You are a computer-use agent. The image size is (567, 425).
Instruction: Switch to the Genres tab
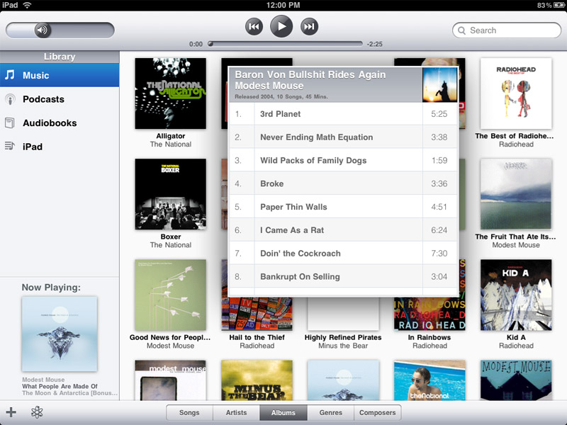pyautogui.click(x=330, y=413)
